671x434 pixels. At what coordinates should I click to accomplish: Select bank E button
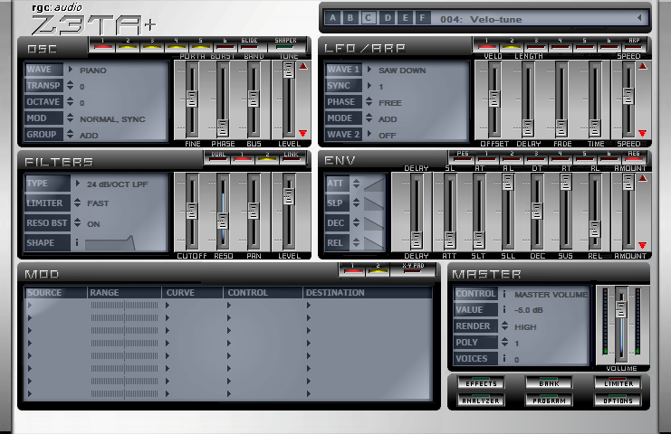[x=405, y=18]
